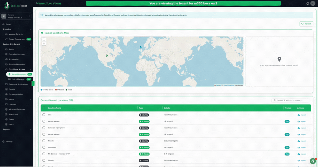Tick the multiple ips row checkbox
This screenshot has height=167, width=318.
click(44, 147)
